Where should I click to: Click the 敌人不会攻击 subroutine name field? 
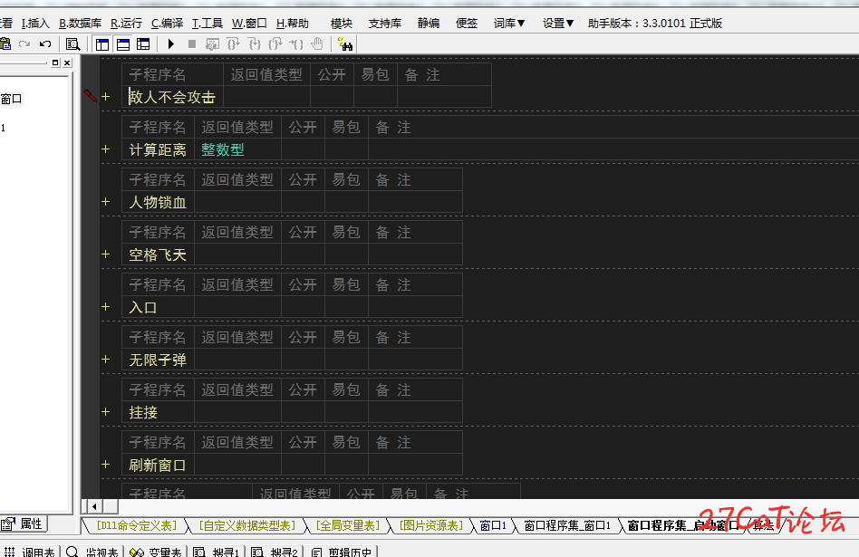click(x=172, y=97)
